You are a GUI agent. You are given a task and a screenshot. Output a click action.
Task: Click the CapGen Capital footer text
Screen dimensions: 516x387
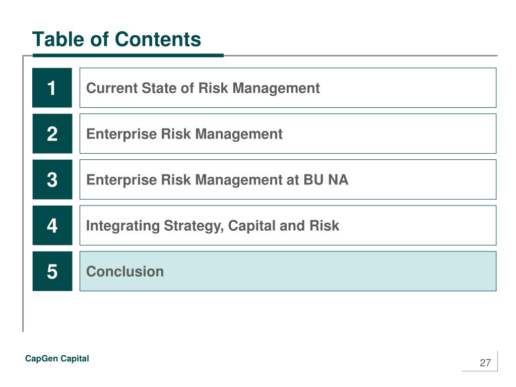pos(57,358)
